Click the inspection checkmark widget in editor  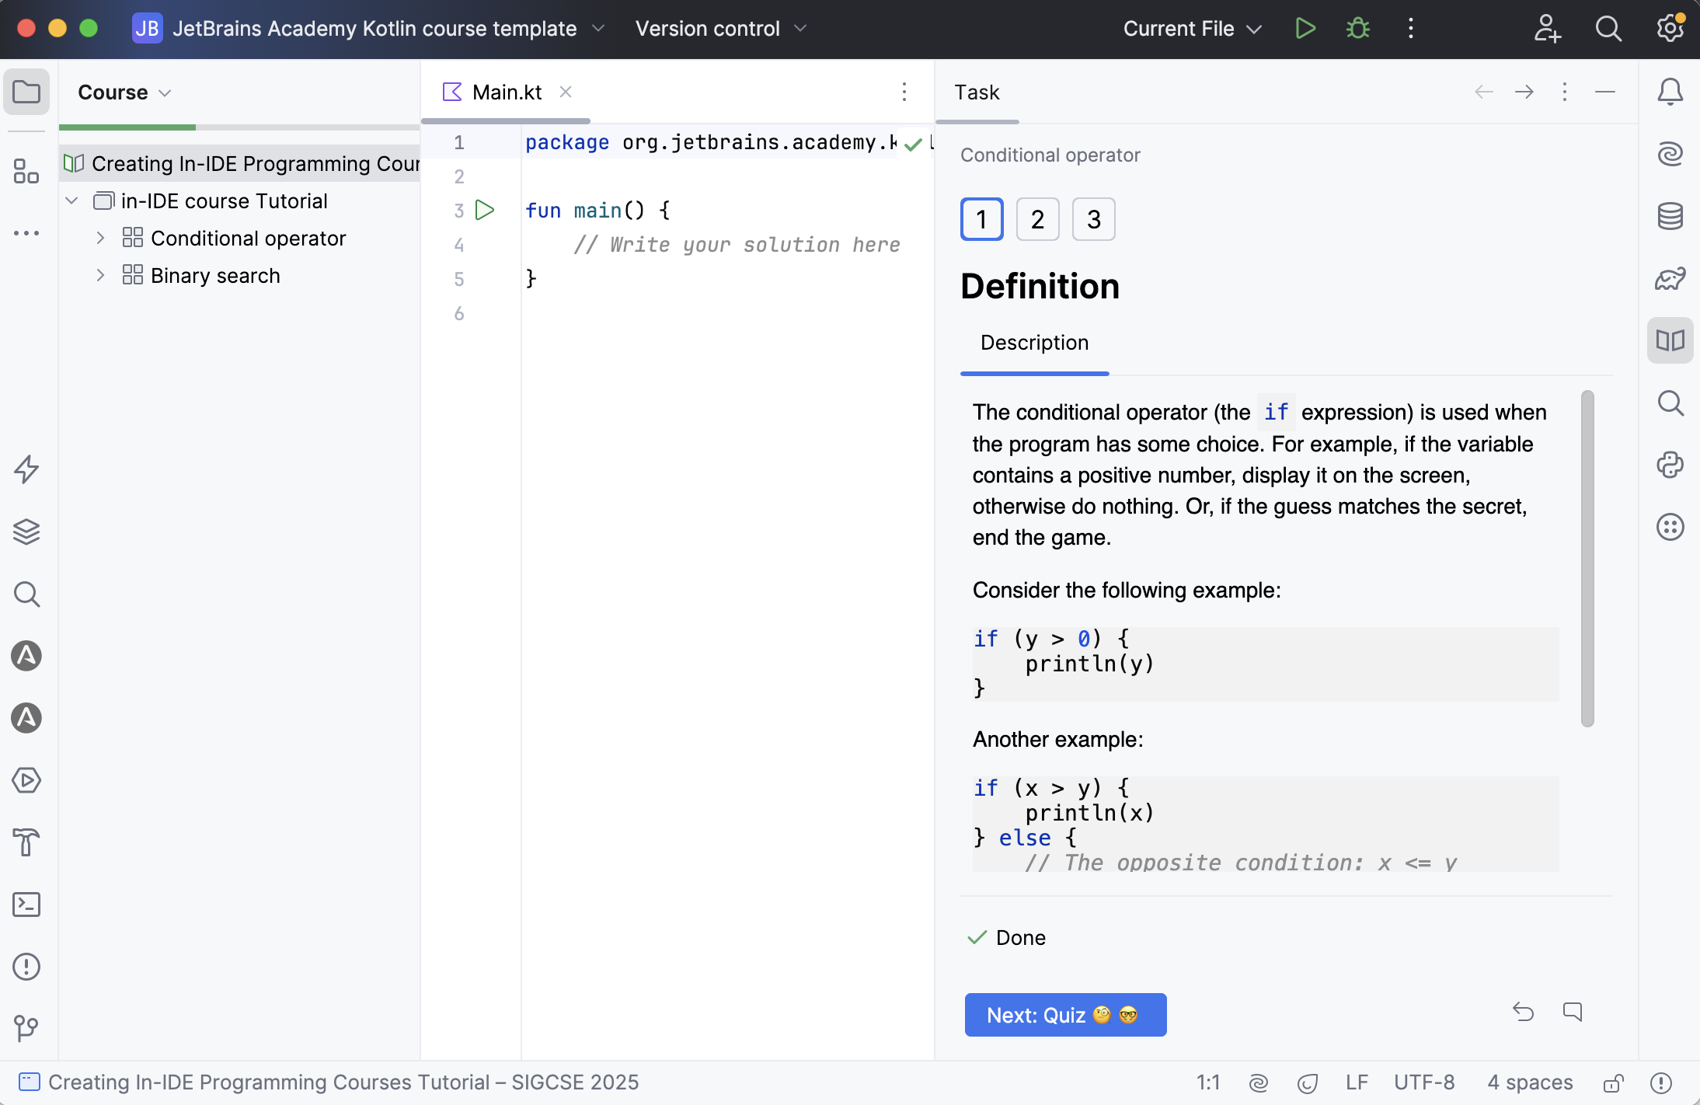(914, 144)
